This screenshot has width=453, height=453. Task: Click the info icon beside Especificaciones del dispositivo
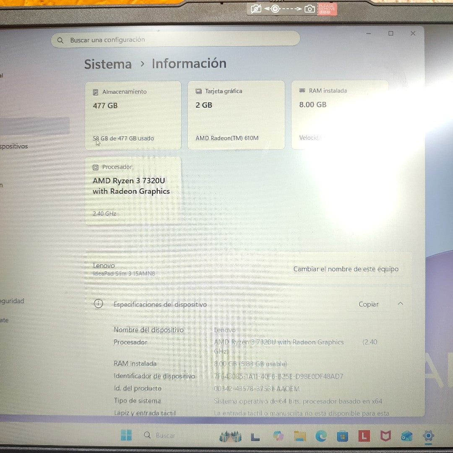click(x=99, y=303)
